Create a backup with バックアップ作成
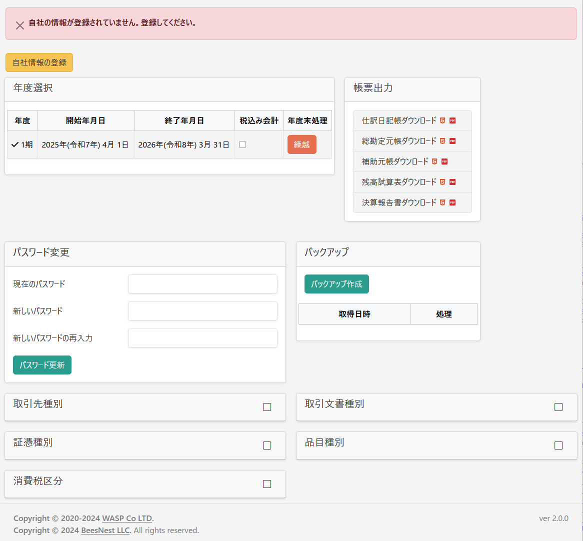 336,284
